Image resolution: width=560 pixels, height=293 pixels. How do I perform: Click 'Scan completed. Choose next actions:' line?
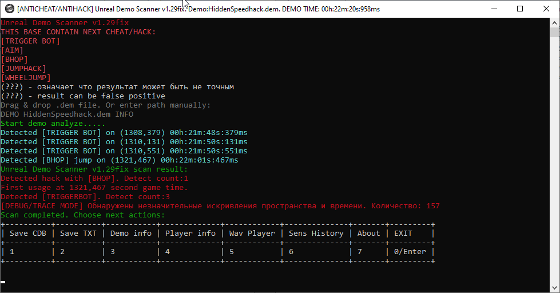tap(83, 215)
